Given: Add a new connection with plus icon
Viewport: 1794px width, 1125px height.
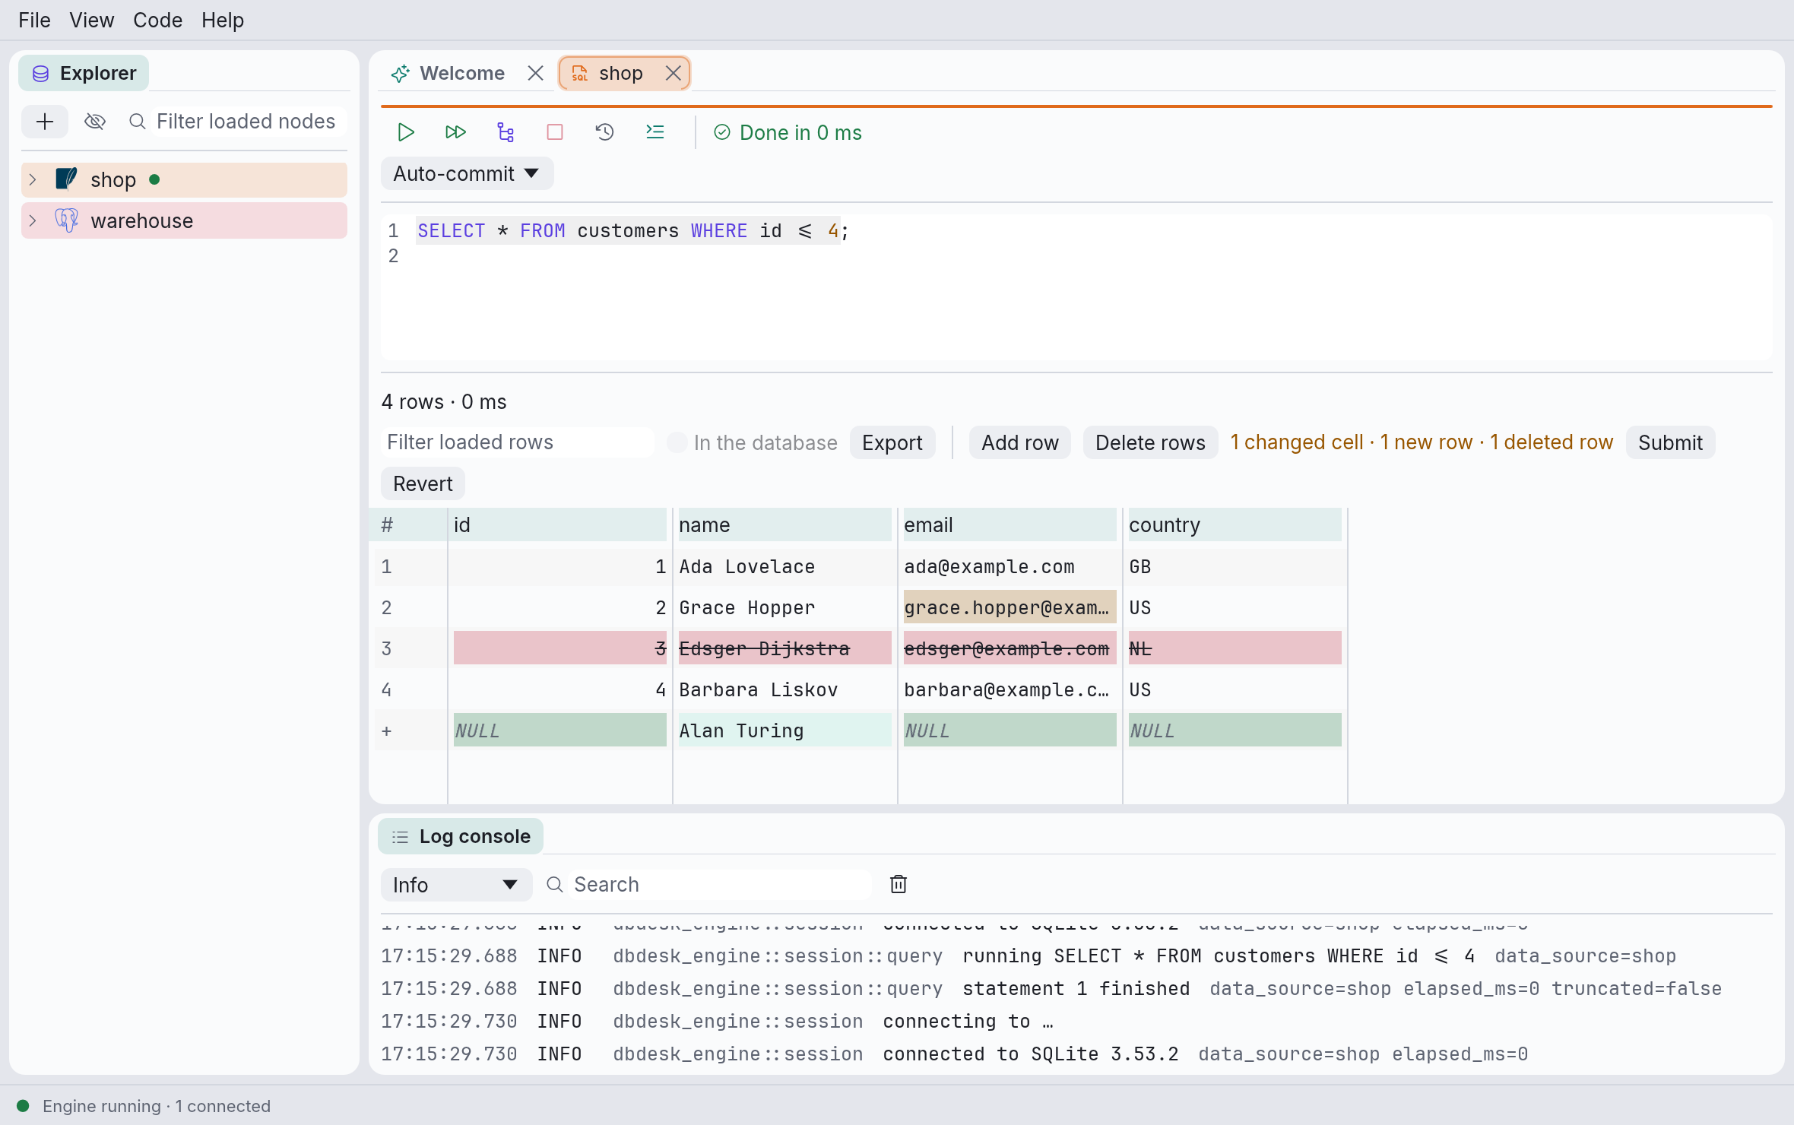Looking at the screenshot, I should coord(45,122).
